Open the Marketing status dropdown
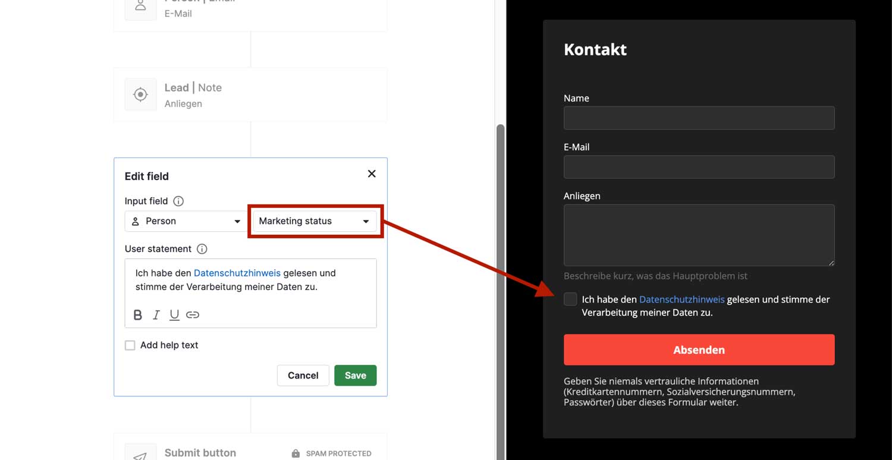 315,221
